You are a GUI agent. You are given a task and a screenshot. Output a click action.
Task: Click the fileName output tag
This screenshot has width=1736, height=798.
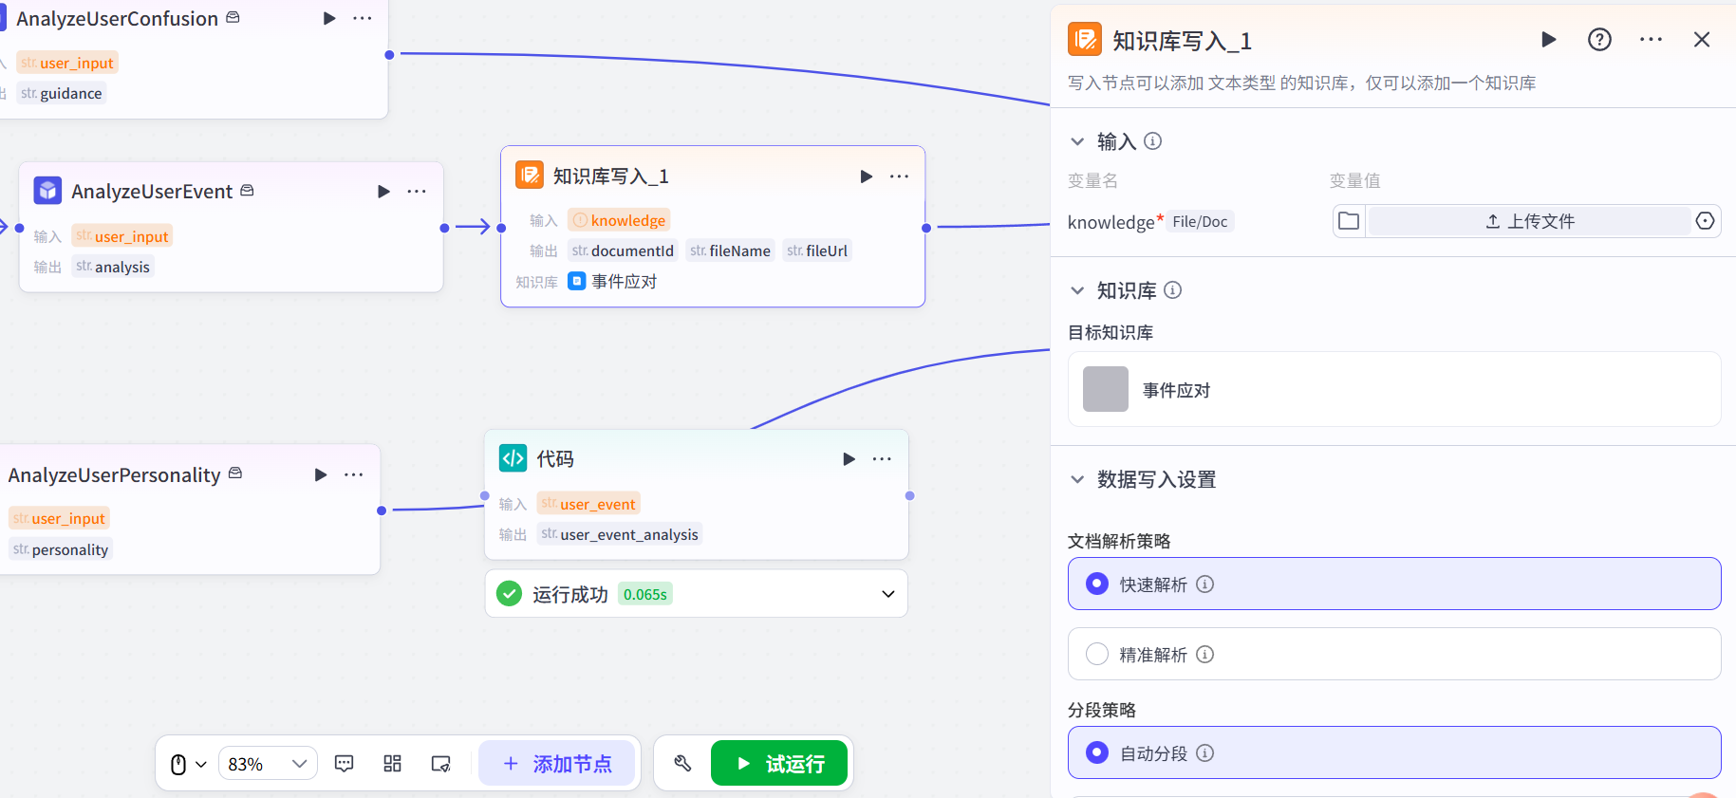[x=730, y=251]
